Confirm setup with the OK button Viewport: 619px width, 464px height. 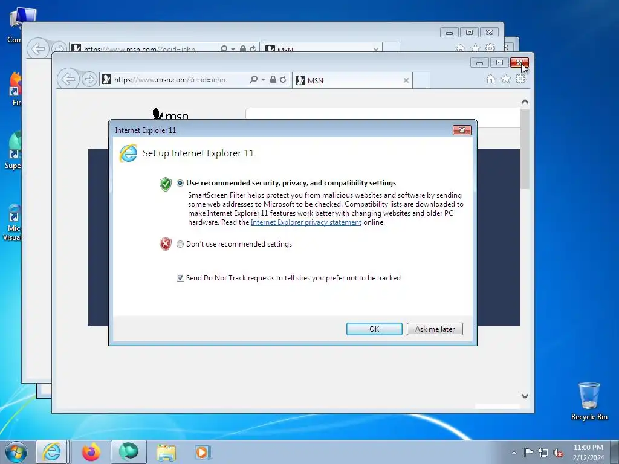(x=374, y=329)
